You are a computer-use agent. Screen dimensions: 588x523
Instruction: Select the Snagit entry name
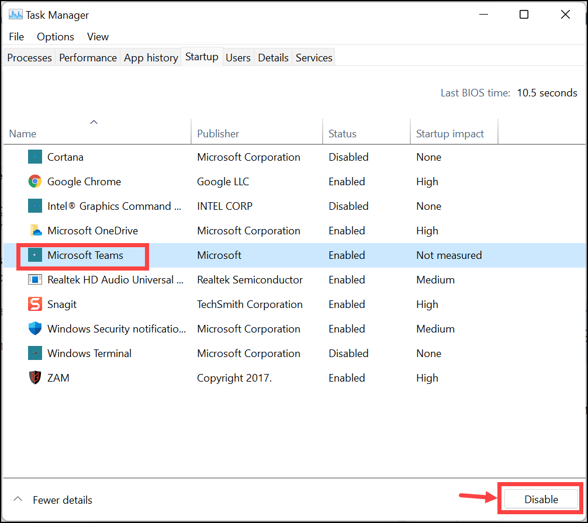click(x=62, y=304)
